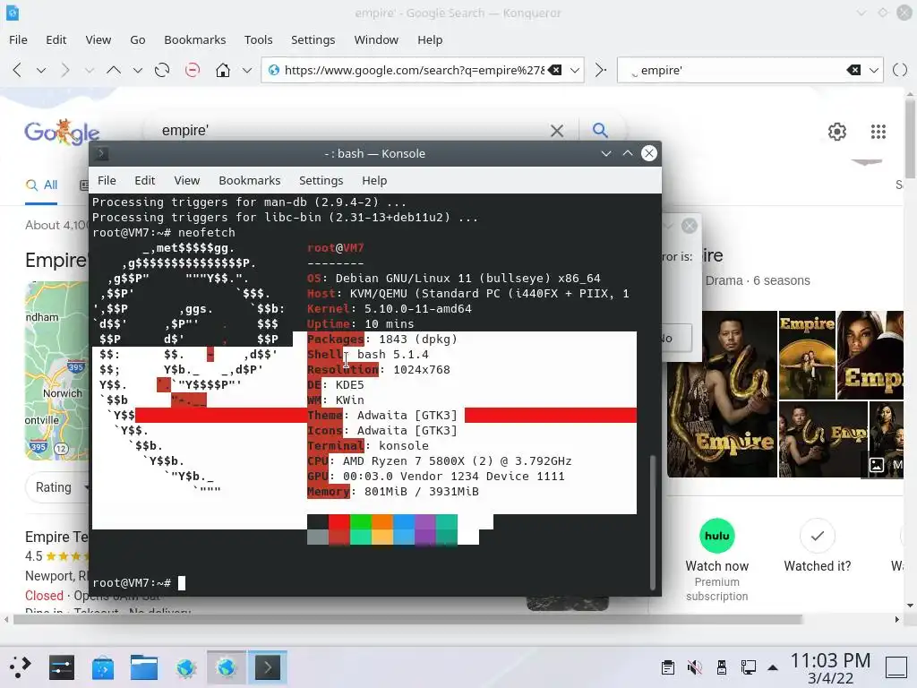Expand the URL location history dropdown
The height and width of the screenshot is (688, 917).
coord(575,70)
